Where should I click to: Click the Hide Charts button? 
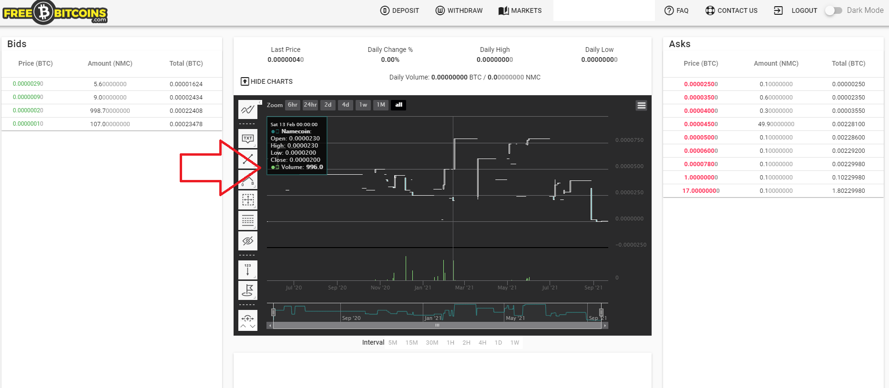(266, 81)
